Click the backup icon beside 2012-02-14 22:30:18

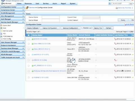[115, 43]
